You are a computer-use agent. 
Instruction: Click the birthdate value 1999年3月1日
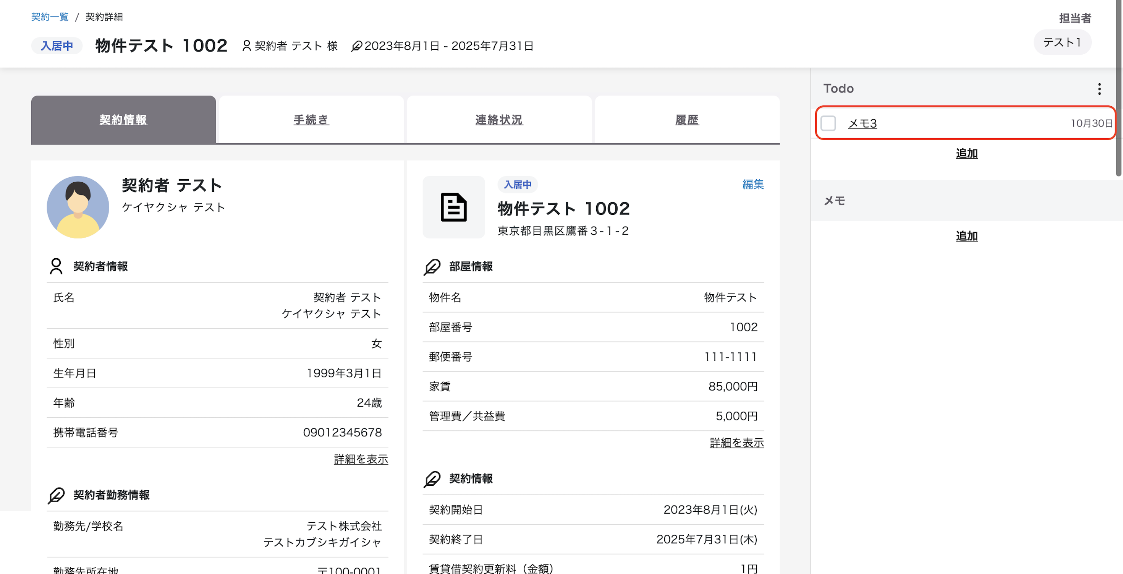[x=344, y=373]
